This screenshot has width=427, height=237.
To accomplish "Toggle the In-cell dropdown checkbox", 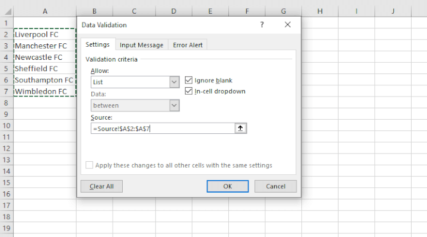I will 189,91.
